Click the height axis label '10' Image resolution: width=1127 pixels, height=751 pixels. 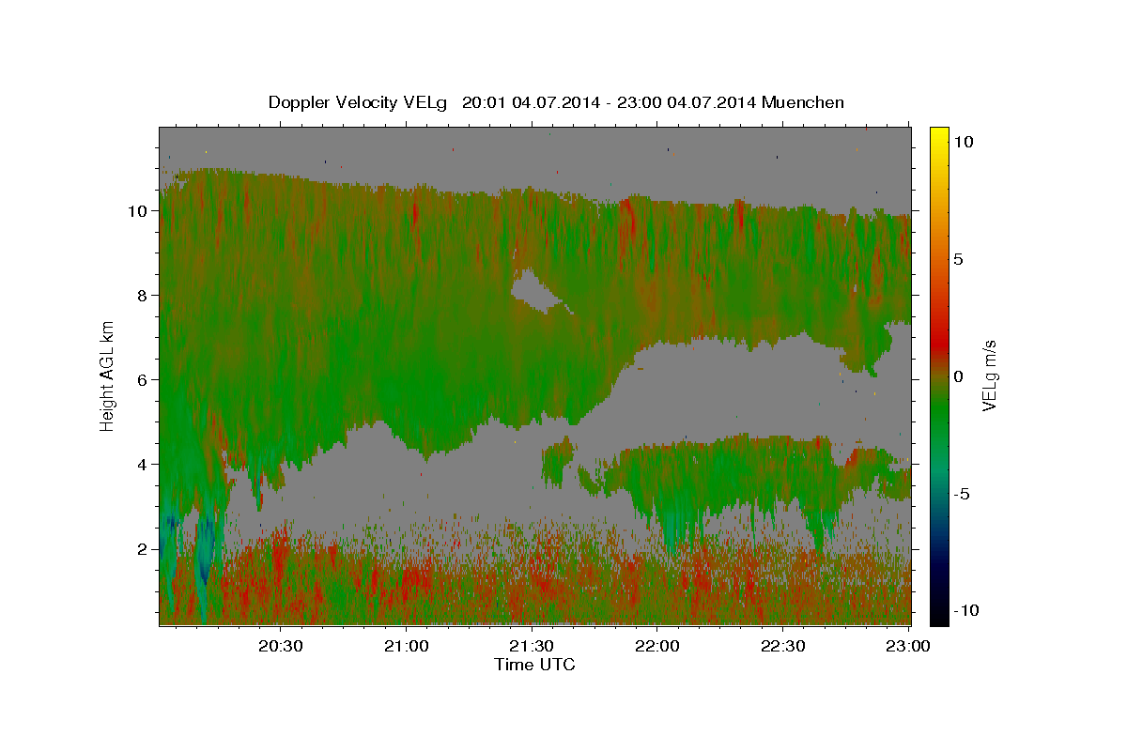pyautogui.click(x=138, y=211)
